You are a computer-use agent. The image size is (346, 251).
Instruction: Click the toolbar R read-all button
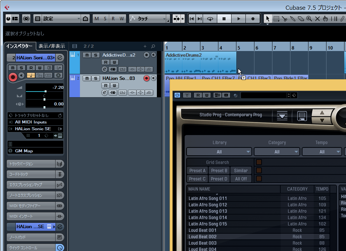click(x=113, y=19)
